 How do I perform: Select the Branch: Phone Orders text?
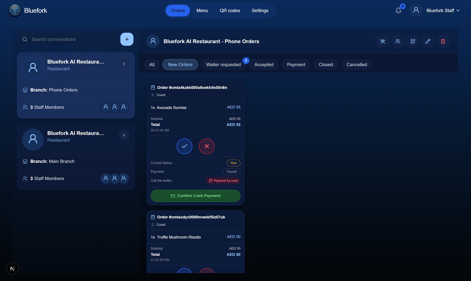(x=54, y=90)
